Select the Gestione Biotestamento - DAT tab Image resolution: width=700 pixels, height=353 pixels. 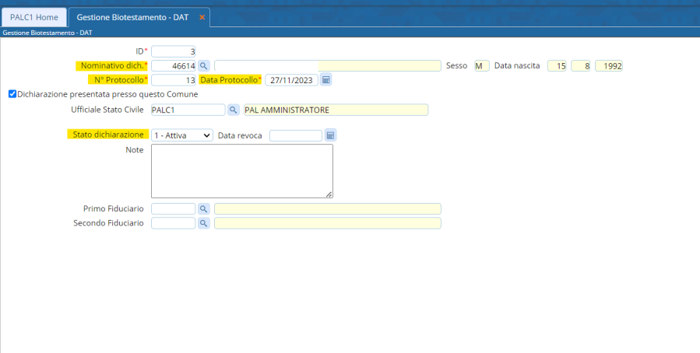pos(132,17)
